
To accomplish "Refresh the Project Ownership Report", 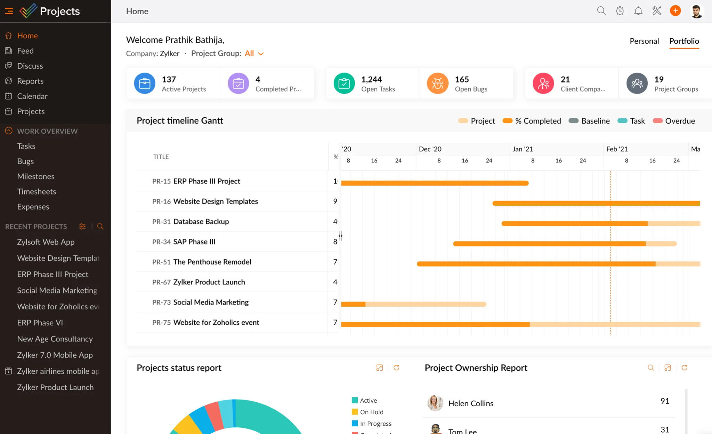I will [685, 368].
